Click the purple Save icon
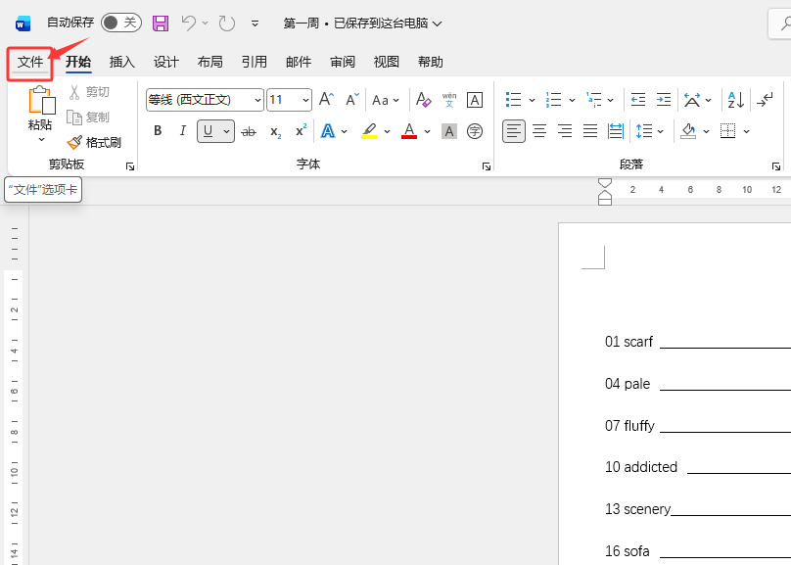 tap(161, 24)
